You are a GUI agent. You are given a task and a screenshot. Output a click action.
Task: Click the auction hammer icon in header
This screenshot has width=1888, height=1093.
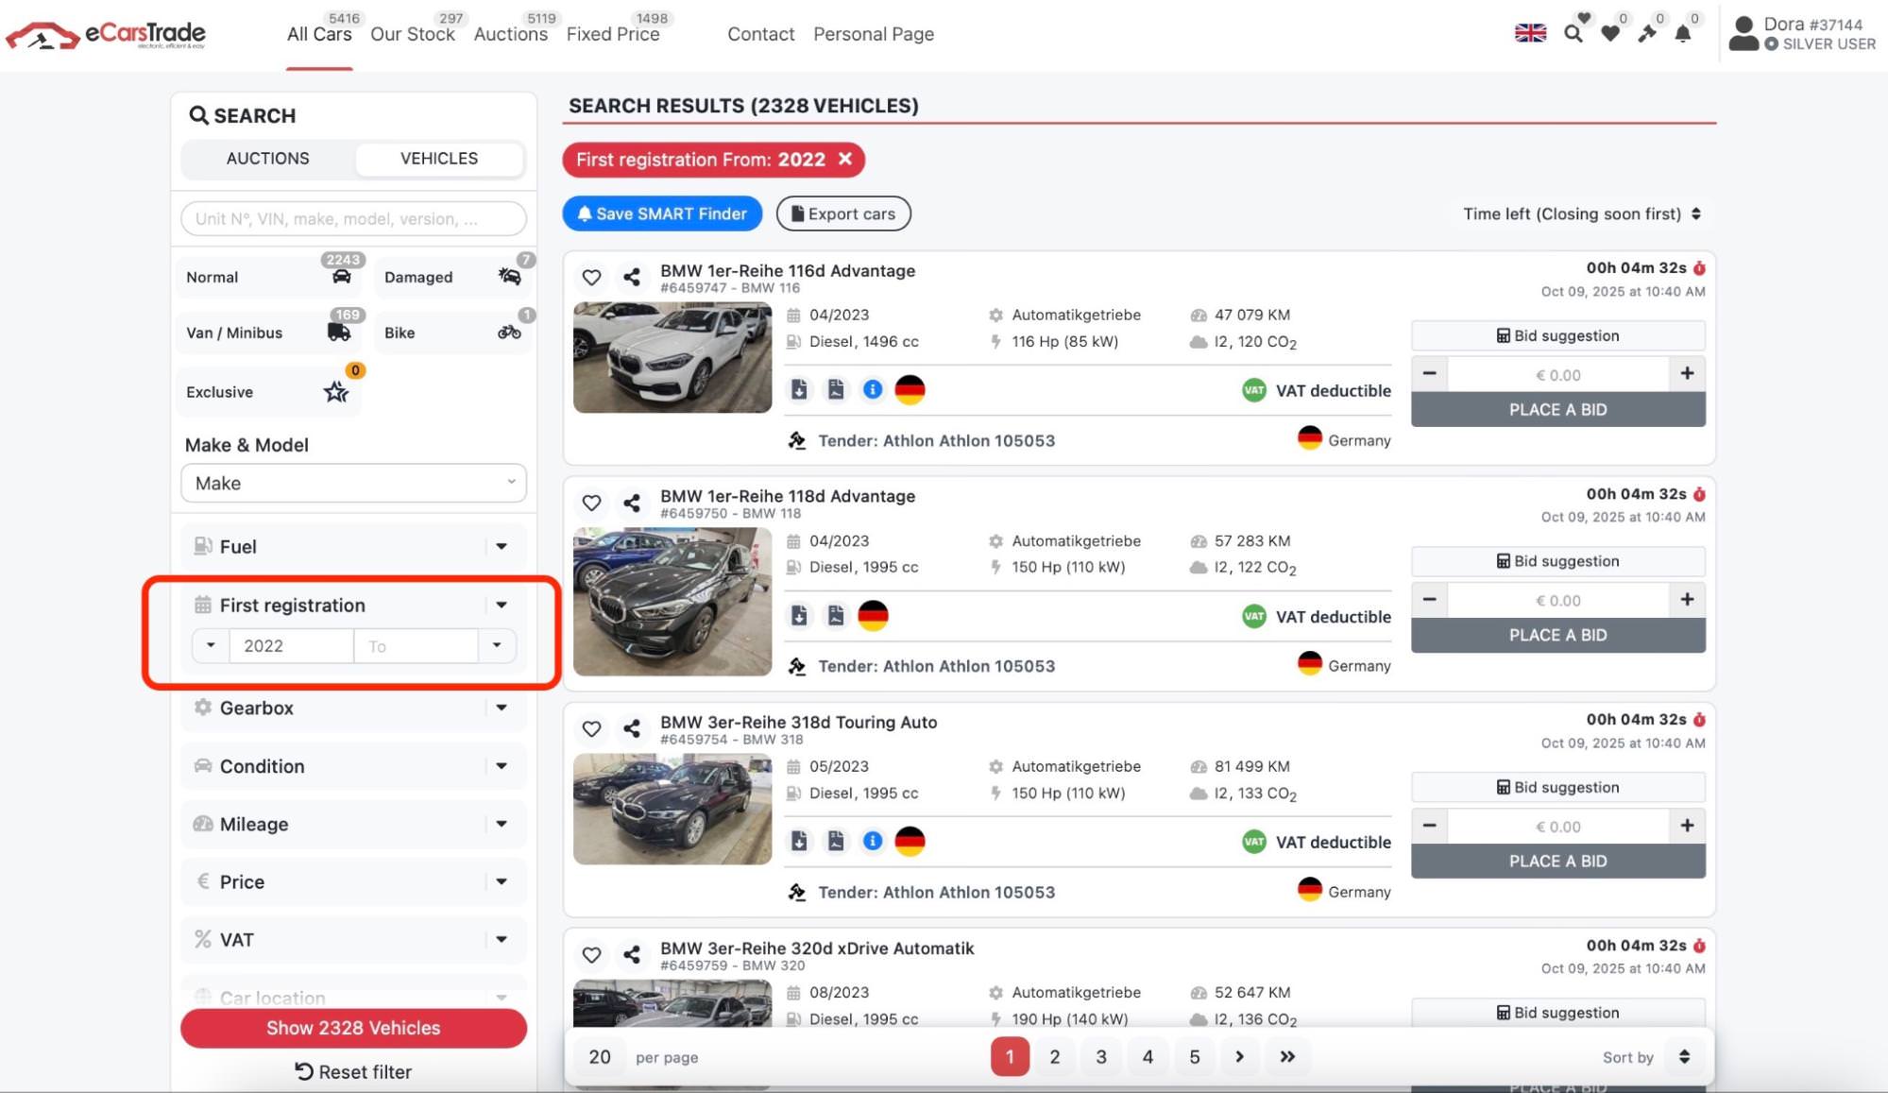point(1646,34)
